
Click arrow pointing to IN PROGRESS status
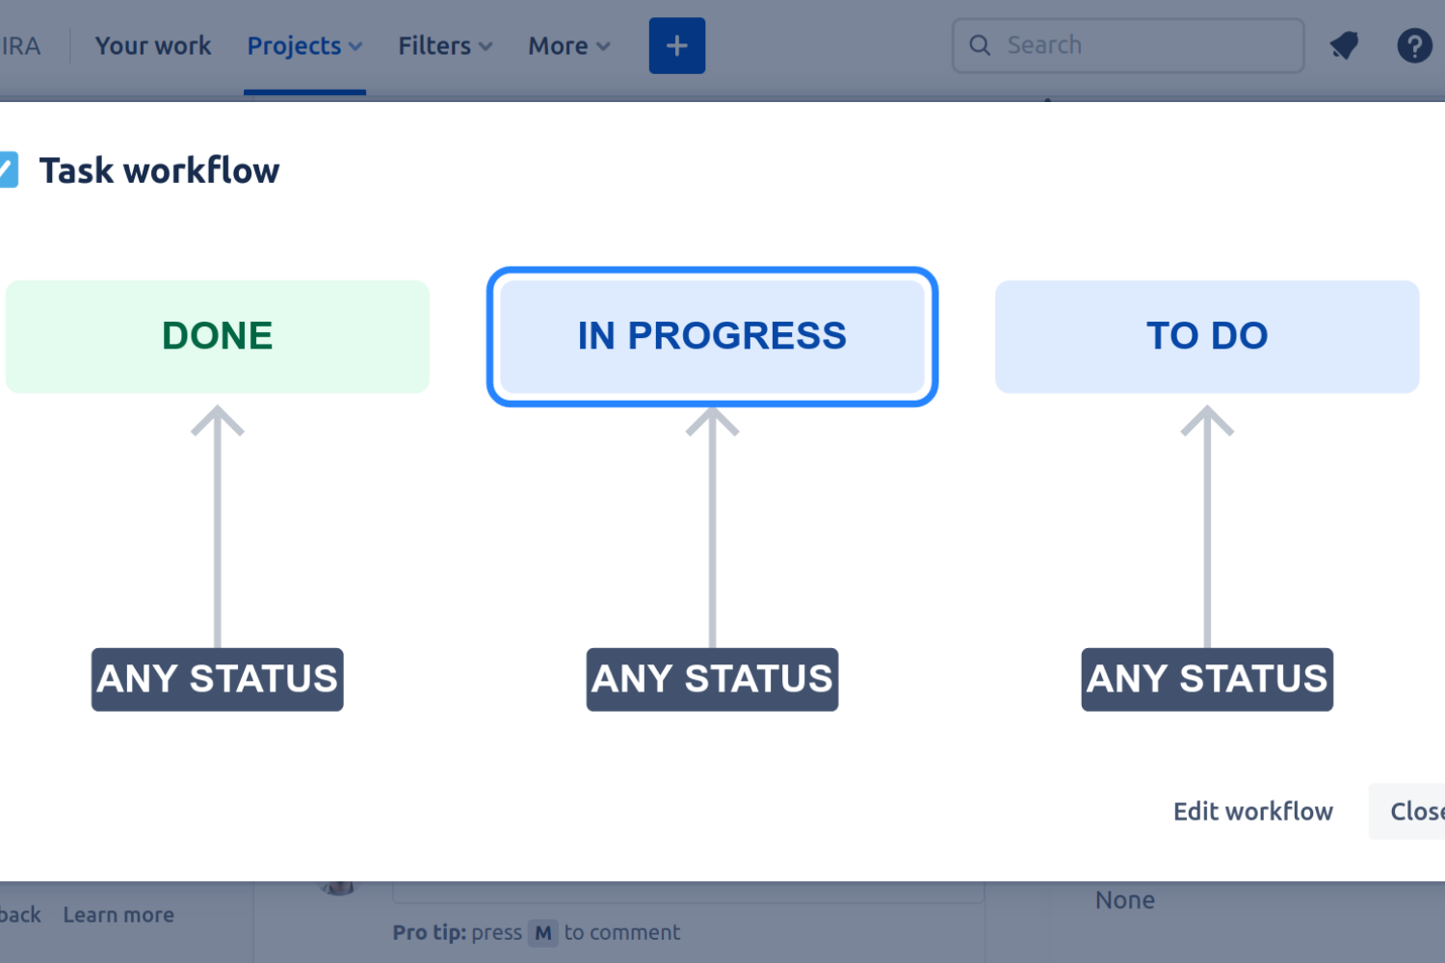click(x=712, y=526)
